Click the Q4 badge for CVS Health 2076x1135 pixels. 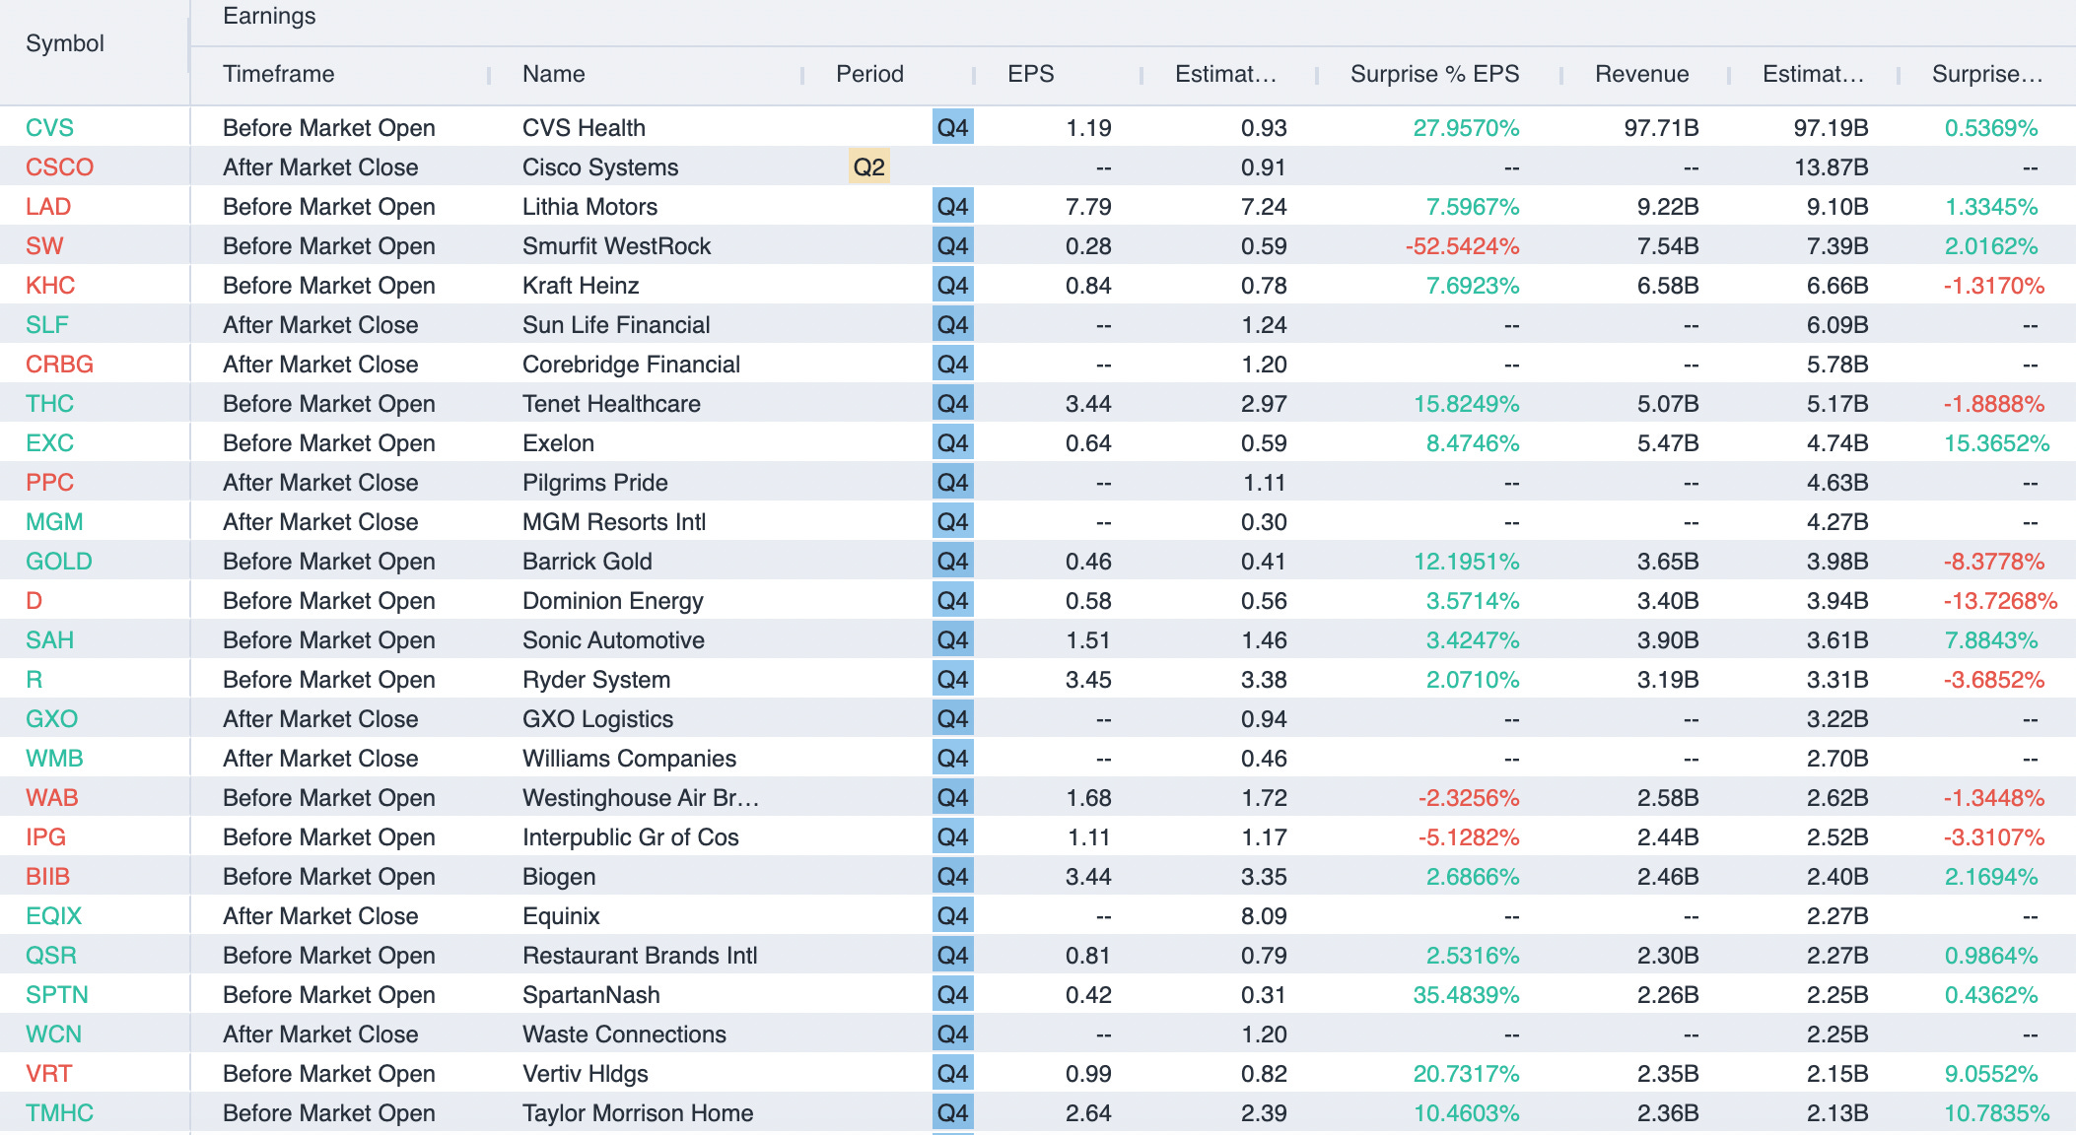[952, 127]
